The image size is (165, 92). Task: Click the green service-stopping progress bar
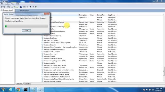pos(27,26)
